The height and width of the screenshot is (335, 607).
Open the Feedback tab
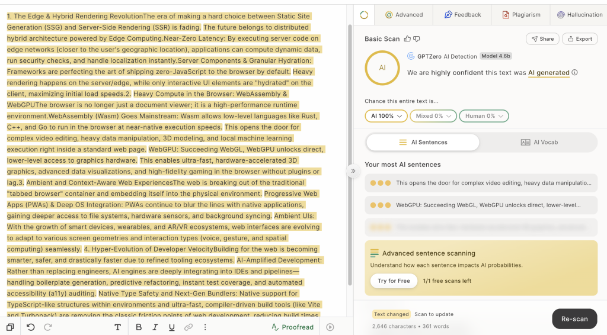click(x=462, y=15)
